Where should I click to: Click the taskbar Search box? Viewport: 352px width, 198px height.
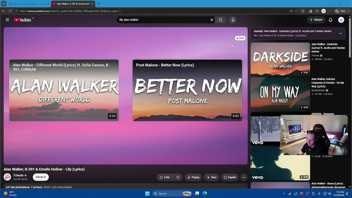[x=172, y=194]
